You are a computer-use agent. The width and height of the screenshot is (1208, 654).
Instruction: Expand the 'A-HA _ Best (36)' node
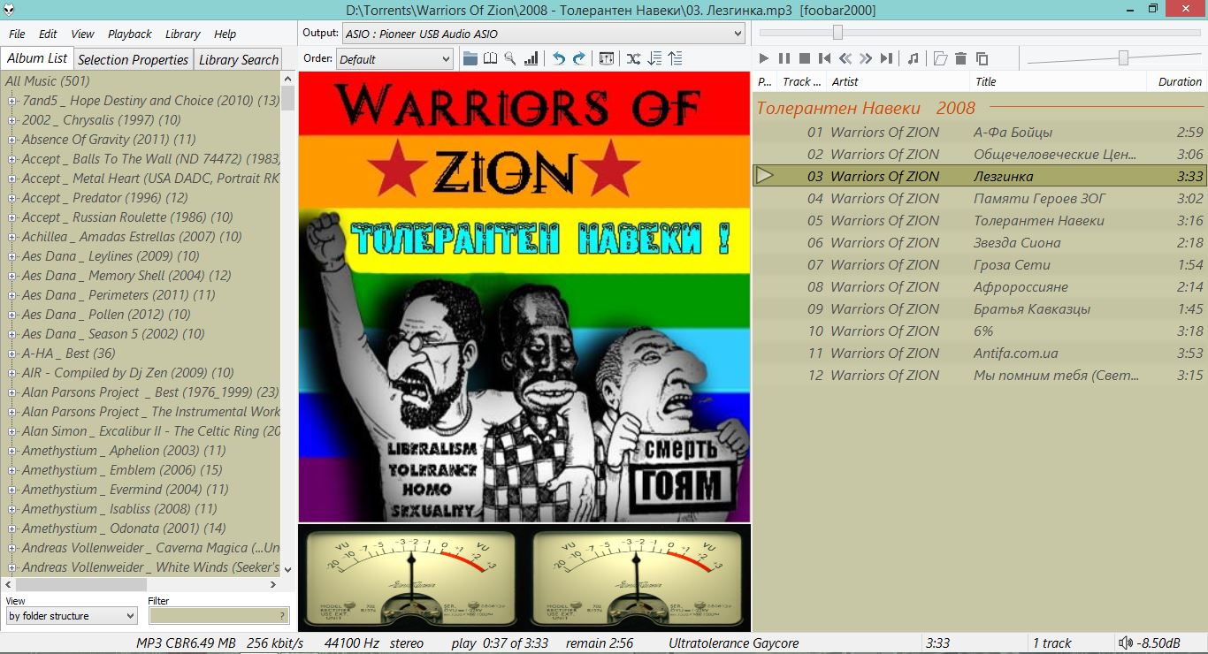pyautogui.click(x=12, y=354)
